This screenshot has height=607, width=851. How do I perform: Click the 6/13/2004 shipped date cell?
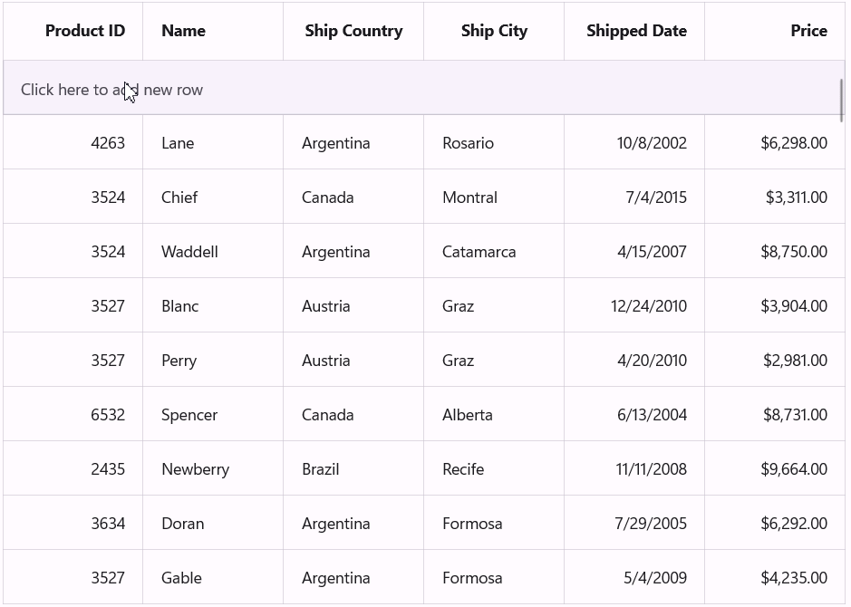tap(652, 415)
